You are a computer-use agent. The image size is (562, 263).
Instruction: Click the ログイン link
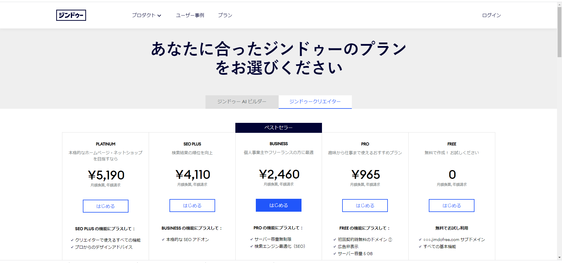click(x=491, y=15)
